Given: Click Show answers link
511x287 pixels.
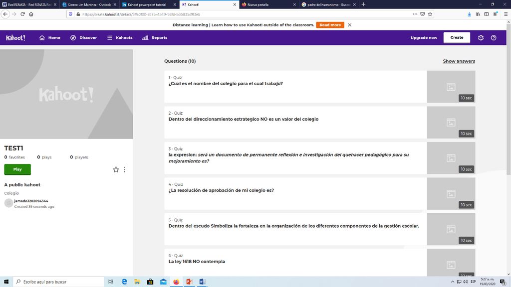Looking at the screenshot, I should tap(459, 61).
